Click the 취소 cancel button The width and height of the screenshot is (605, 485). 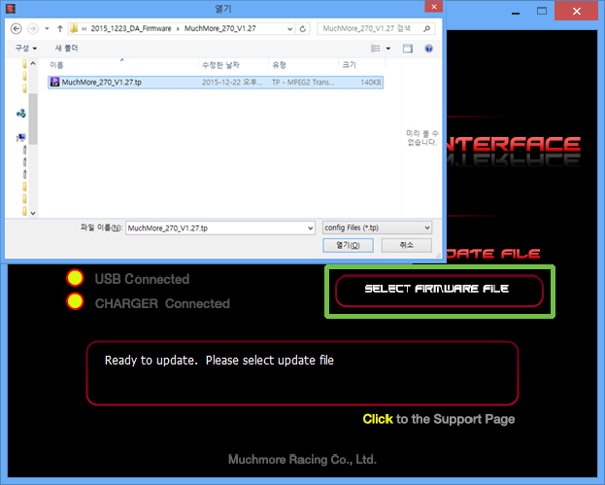tap(406, 245)
